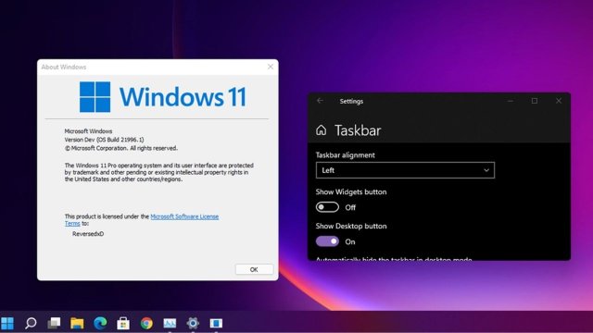The width and height of the screenshot is (593, 333).
Task: Click the 'Microsoft Windows' text line
Action: (x=89, y=131)
